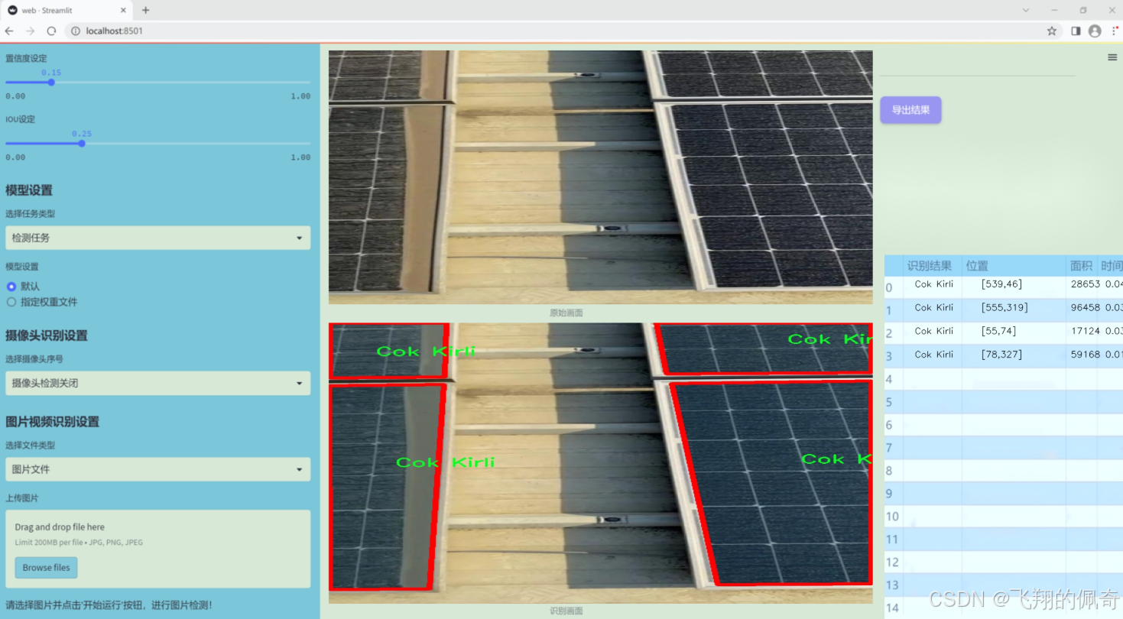Click the drag and drop upload area

pos(157,549)
